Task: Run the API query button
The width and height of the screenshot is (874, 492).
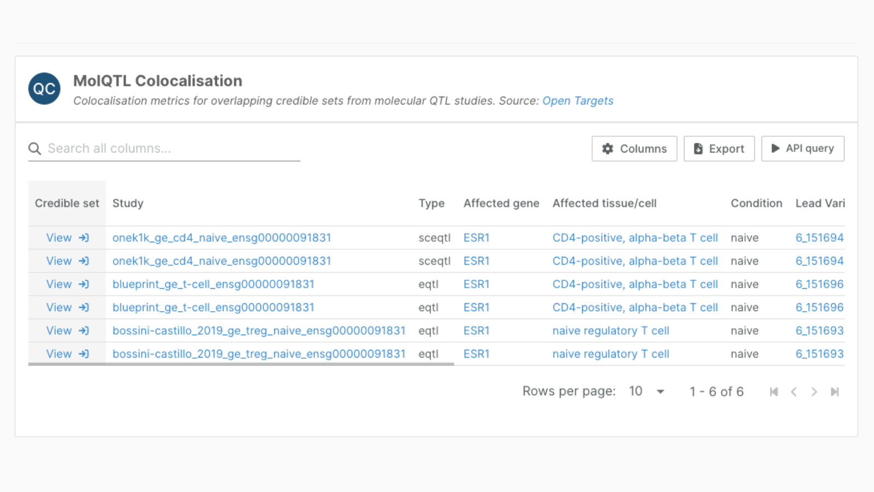Action: coord(802,149)
